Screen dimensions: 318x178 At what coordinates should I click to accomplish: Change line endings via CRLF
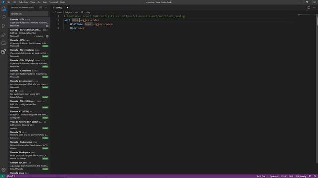[x=291, y=176]
